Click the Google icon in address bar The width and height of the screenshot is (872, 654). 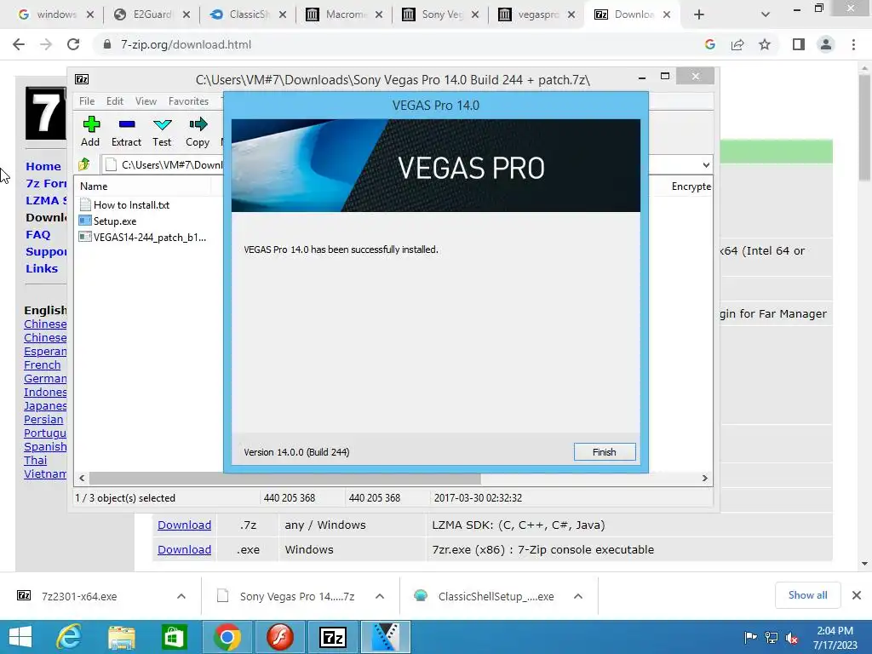pyautogui.click(x=709, y=44)
